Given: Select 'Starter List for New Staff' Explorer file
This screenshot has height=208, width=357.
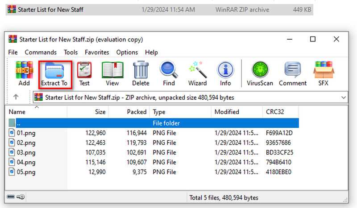Looking at the screenshot, I should (x=50, y=9).
